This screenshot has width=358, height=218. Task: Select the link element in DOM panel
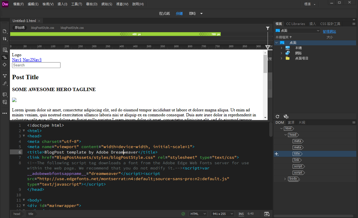click(x=296, y=160)
